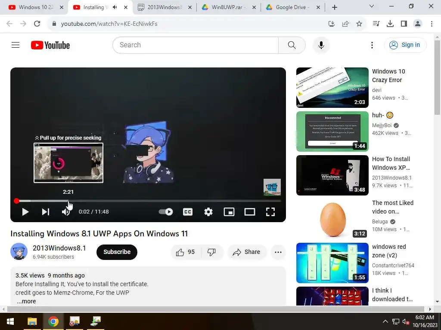Open Chrome three-dot menu
The width and height of the screenshot is (441, 330).
[432, 24]
